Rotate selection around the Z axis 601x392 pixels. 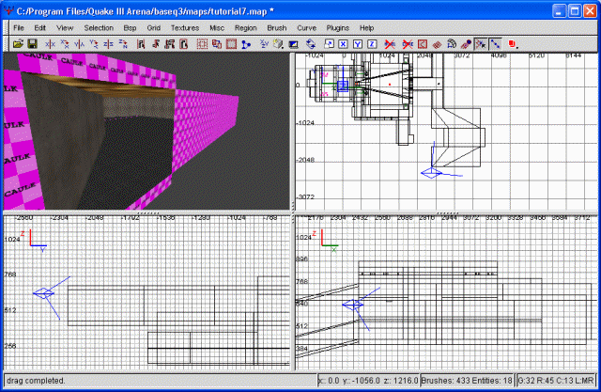tap(123, 44)
